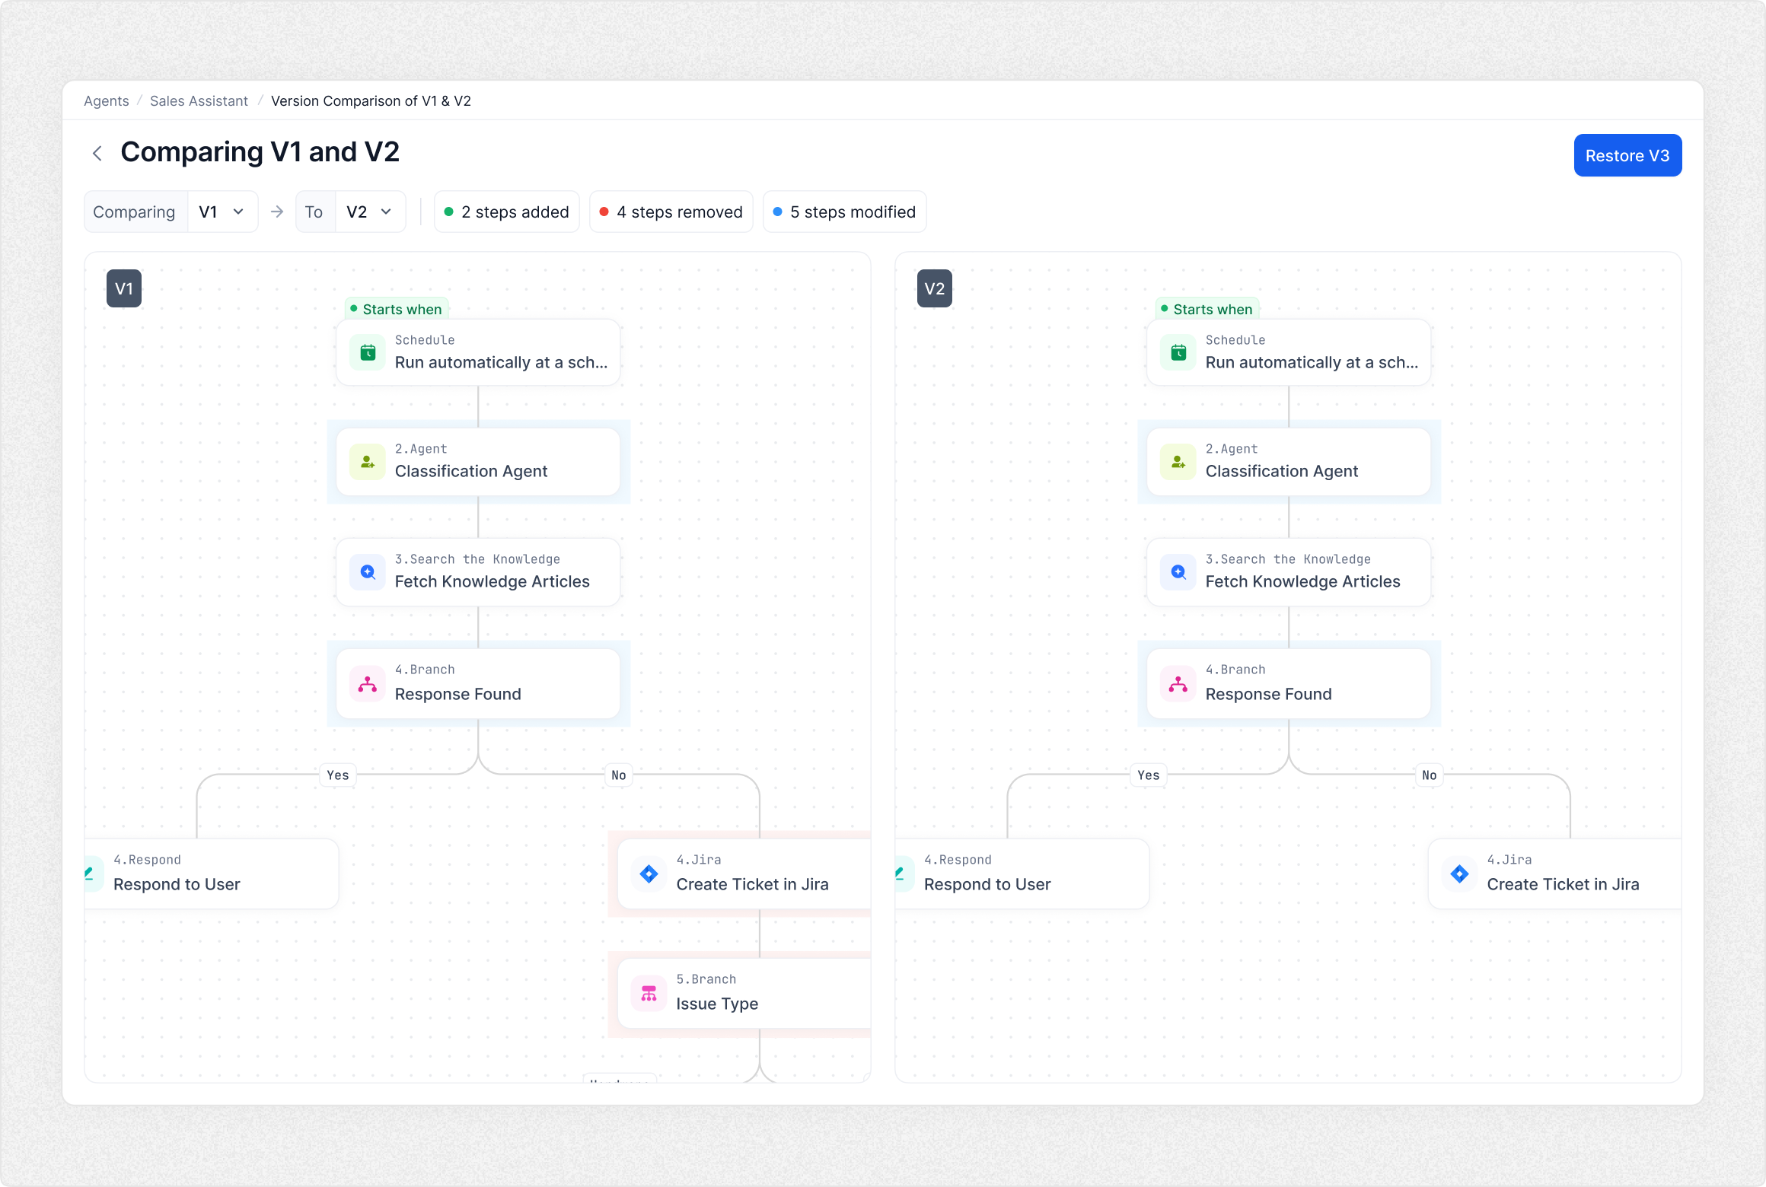Click the arrow between V1 and V2 selectors
1766x1187 pixels.
pos(277,212)
